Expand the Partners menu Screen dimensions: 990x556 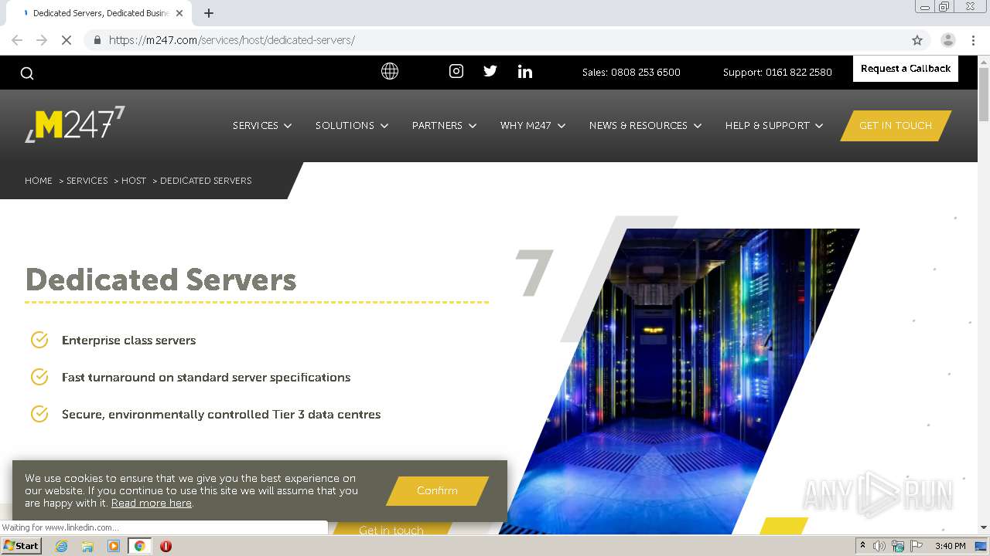444,125
